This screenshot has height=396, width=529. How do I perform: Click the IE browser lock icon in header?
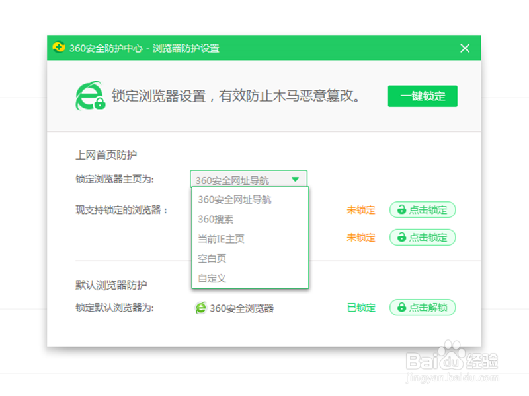pos(90,96)
